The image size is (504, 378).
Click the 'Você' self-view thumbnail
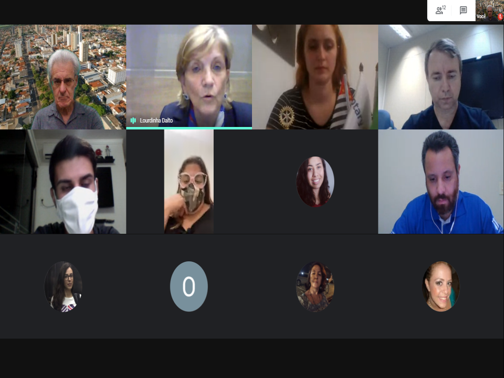[490, 11]
